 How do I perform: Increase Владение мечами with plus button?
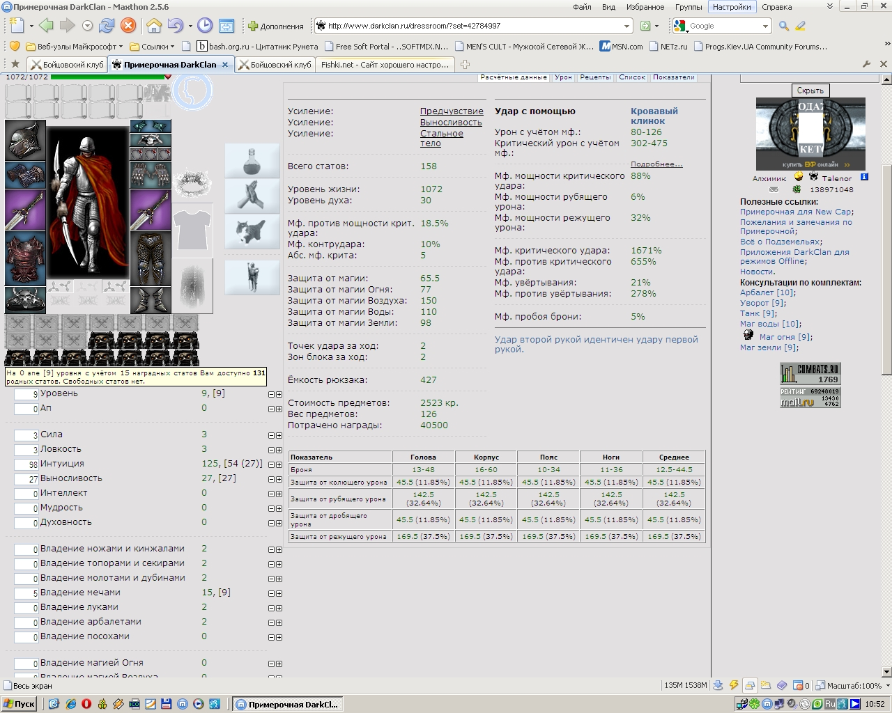[x=279, y=593]
